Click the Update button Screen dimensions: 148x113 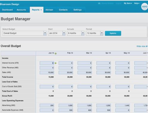click(113, 33)
